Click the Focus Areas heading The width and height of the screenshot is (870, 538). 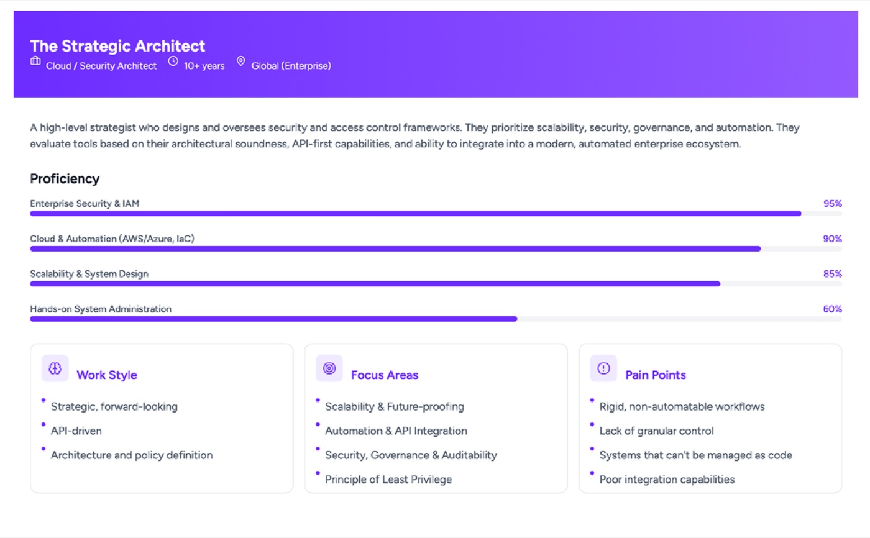pyautogui.click(x=385, y=375)
